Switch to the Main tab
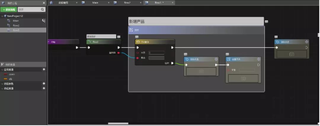This screenshot has width=320, height=126. pyautogui.click(x=95, y=3)
